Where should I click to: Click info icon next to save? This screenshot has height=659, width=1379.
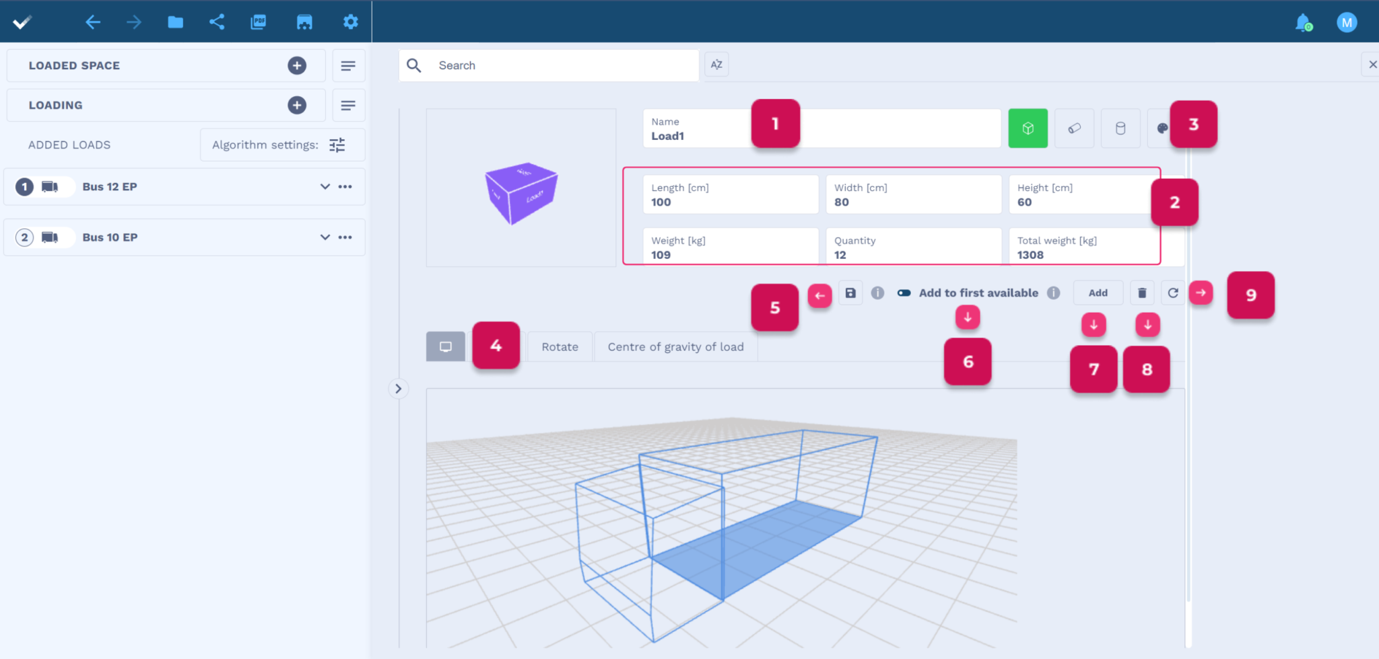tap(877, 293)
